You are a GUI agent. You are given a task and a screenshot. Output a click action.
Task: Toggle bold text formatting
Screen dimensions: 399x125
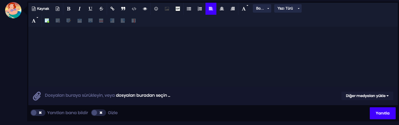[69, 9]
